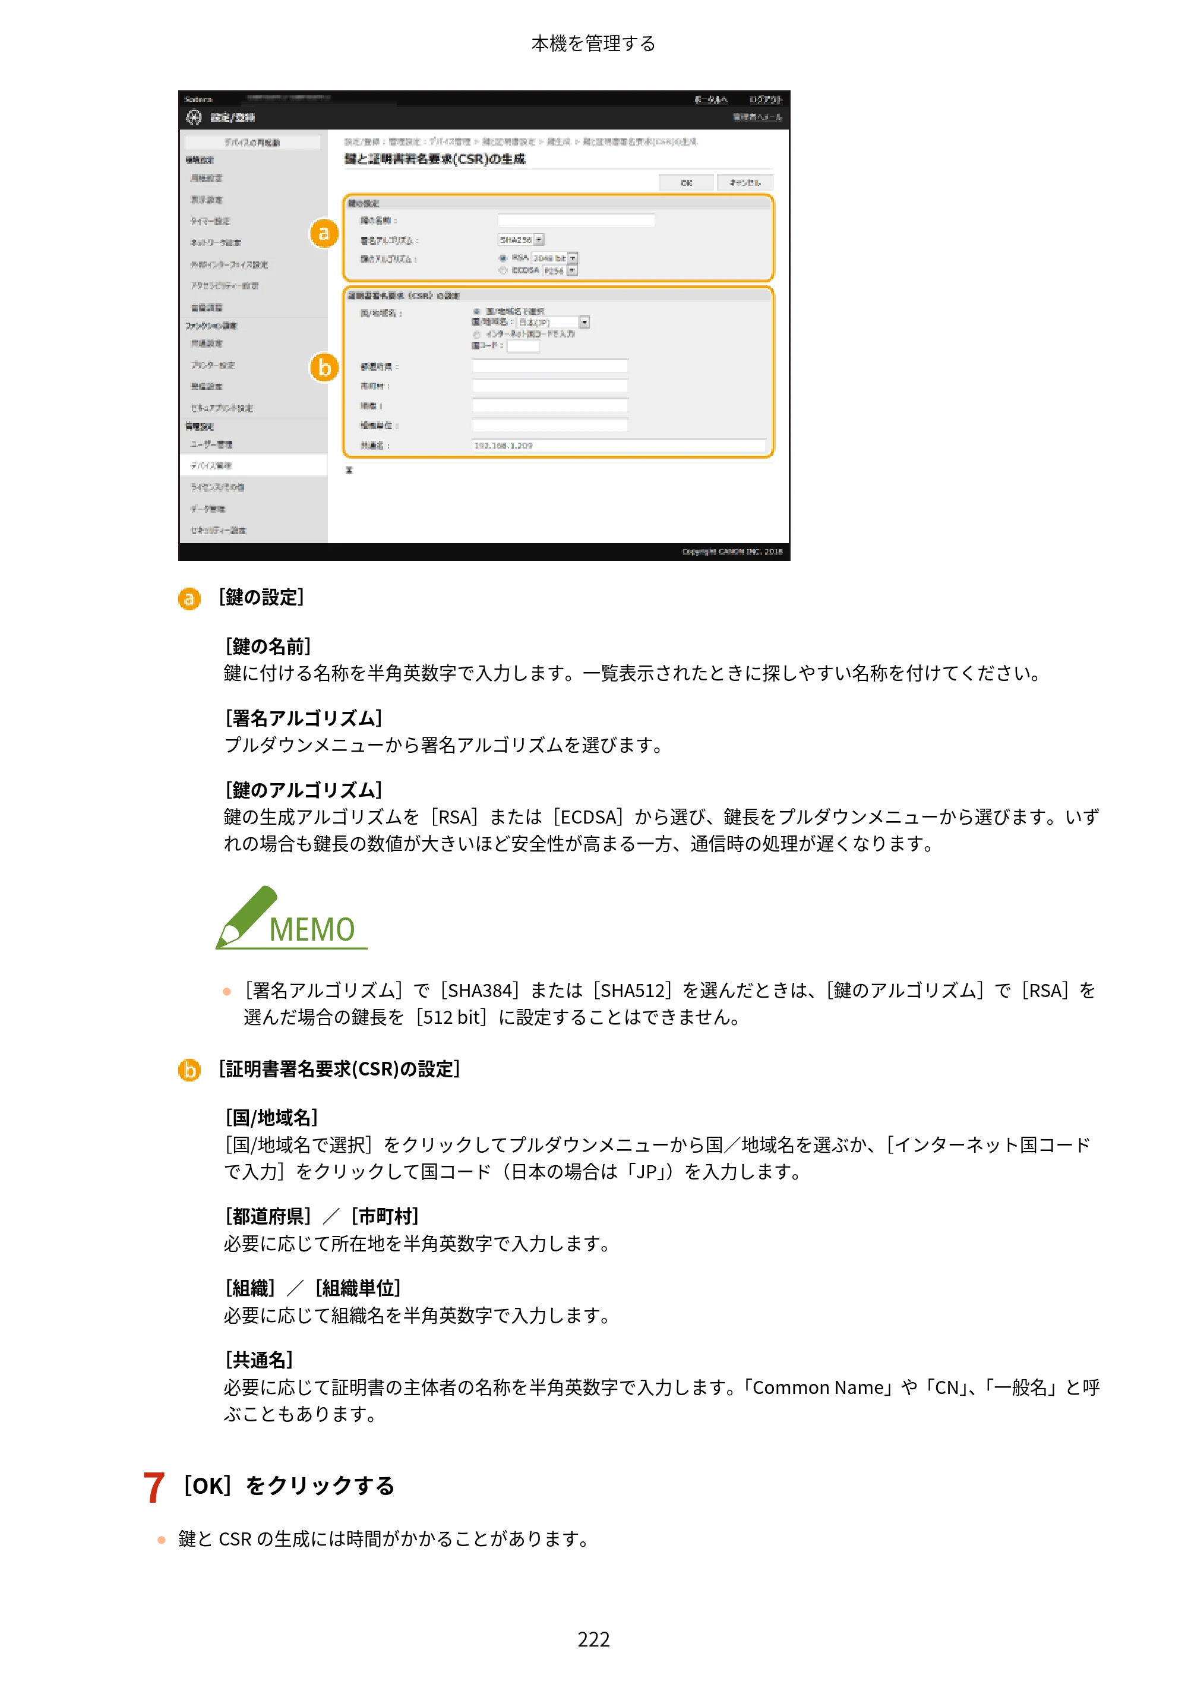Image resolution: width=1188 pixels, height=1681 pixels.
Task: Choose the インターネット国コードで入力 radio option
Action: (x=476, y=335)
